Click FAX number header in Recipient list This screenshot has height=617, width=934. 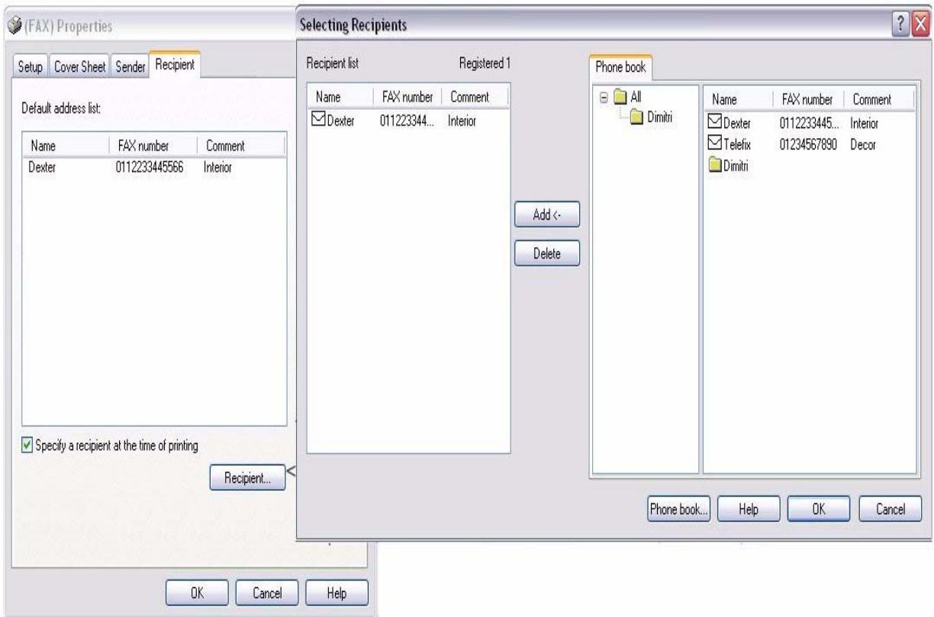(407, 98)
